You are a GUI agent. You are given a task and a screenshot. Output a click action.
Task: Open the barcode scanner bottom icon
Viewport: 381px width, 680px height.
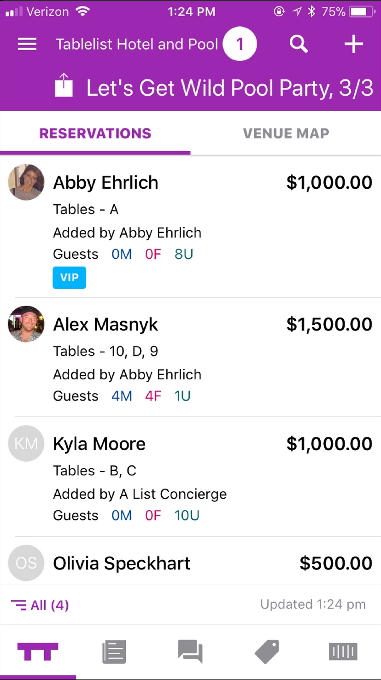343,652
